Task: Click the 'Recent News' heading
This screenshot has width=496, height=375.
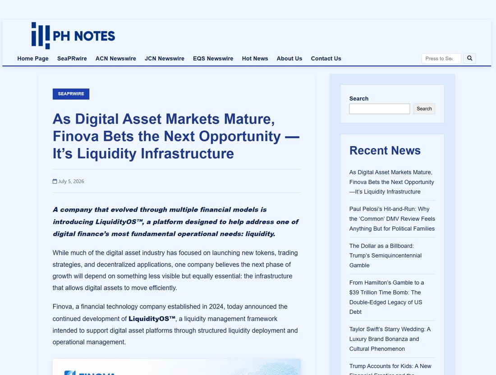Action: click(x=385, y=151)
